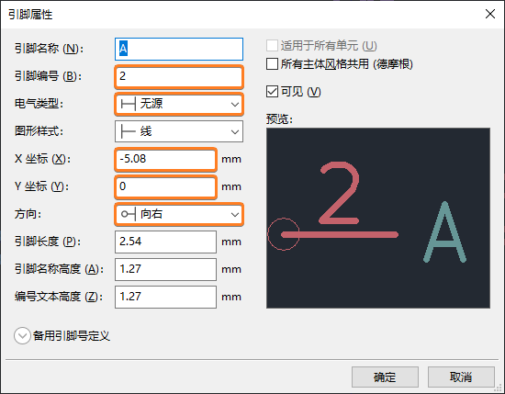Viewport: 505px width, 394px height.
Task: Click the X 坐标 input field
Action: (165, 159)
